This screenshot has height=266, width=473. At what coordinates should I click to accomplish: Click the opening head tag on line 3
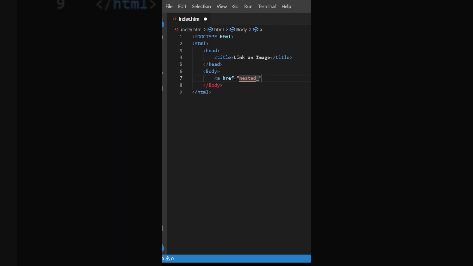(x=211, y=51)
